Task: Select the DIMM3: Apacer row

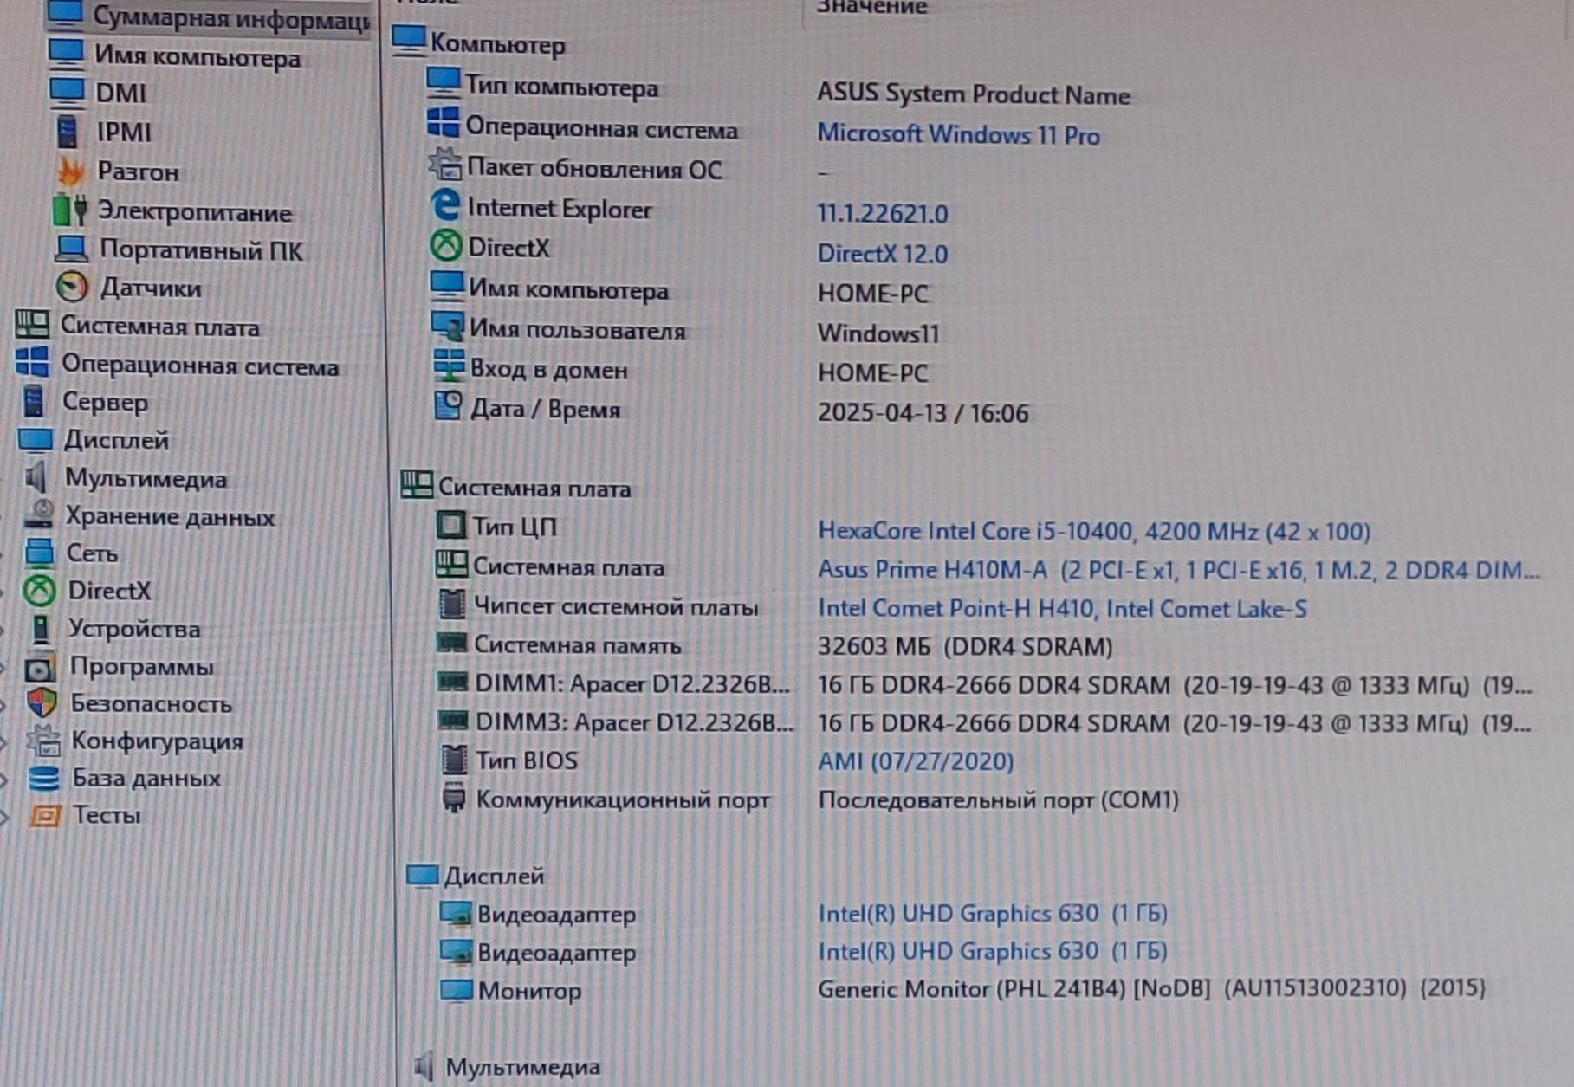Action: (x=614, y=721)
